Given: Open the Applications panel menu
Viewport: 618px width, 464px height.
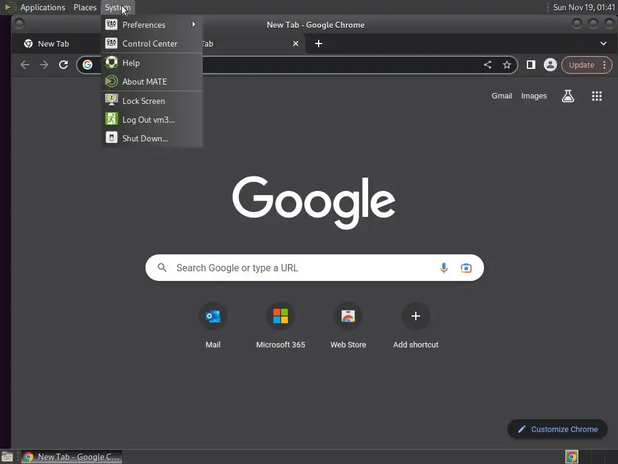Looking at the screenshot, I should coord(43,7).
